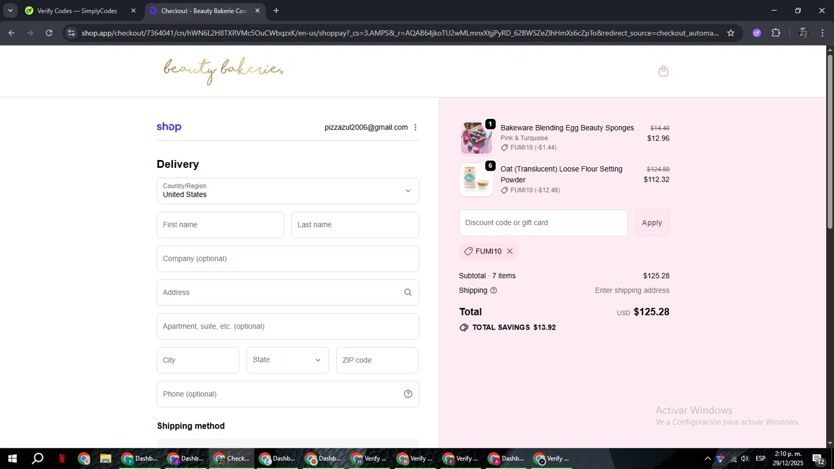Click the Bakeware Blending Egg Beauty Sponges title
The height and width of the screenshot is (469, 834).
567,128
